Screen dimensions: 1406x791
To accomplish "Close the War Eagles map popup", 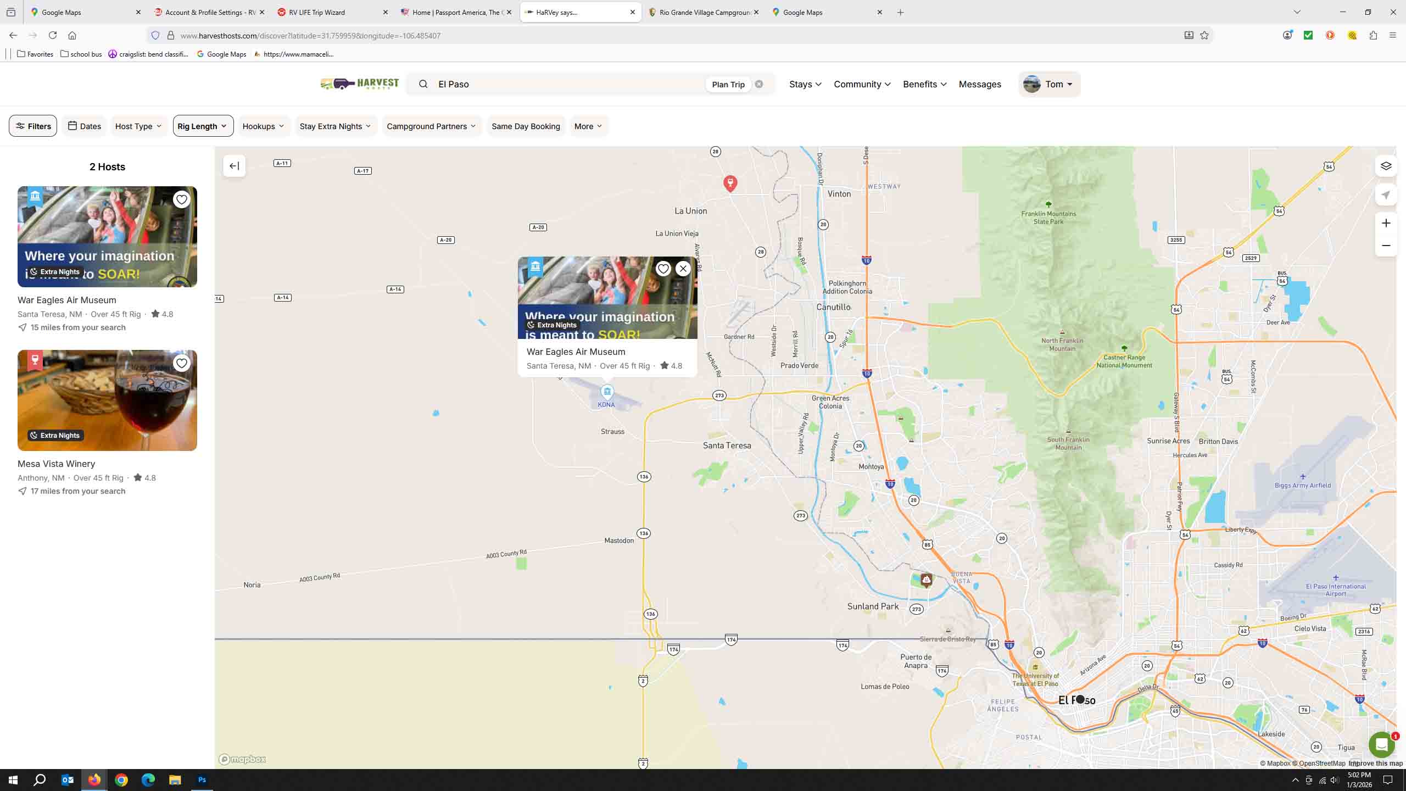I will pos(683,269).
